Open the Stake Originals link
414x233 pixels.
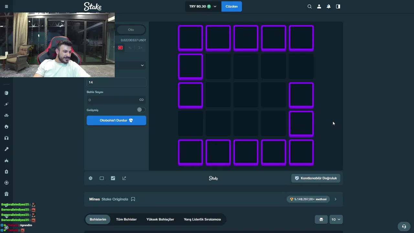115,199
